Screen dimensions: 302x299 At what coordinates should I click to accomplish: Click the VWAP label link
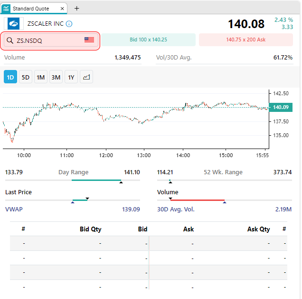coord(14,209)
